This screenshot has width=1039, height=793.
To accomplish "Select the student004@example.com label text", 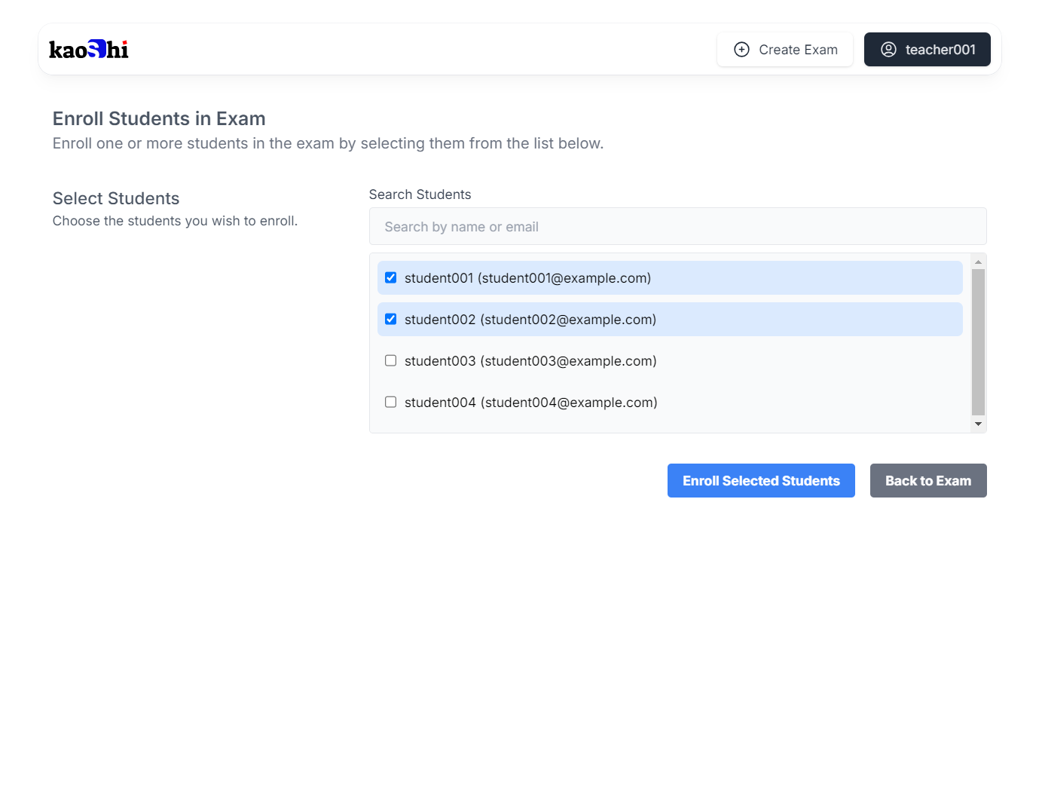I will click(x=530, y=403).
